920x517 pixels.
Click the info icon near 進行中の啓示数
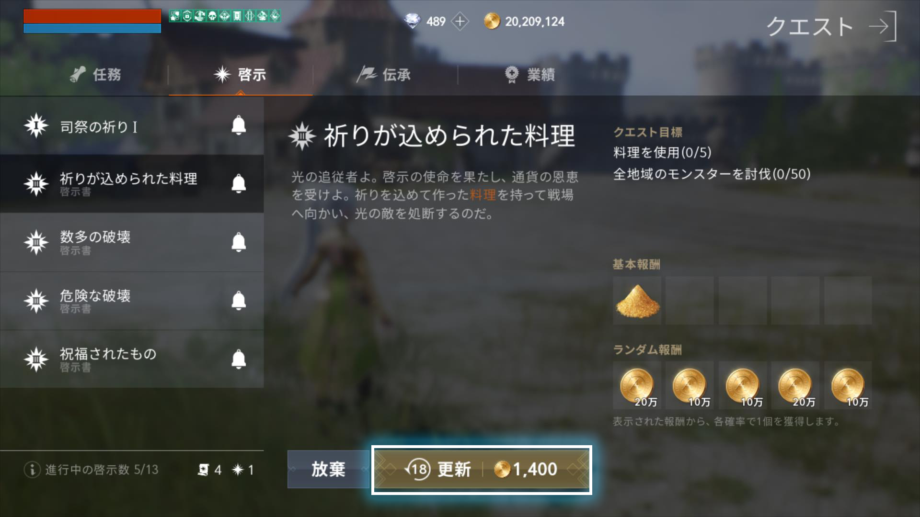point(32,470)
